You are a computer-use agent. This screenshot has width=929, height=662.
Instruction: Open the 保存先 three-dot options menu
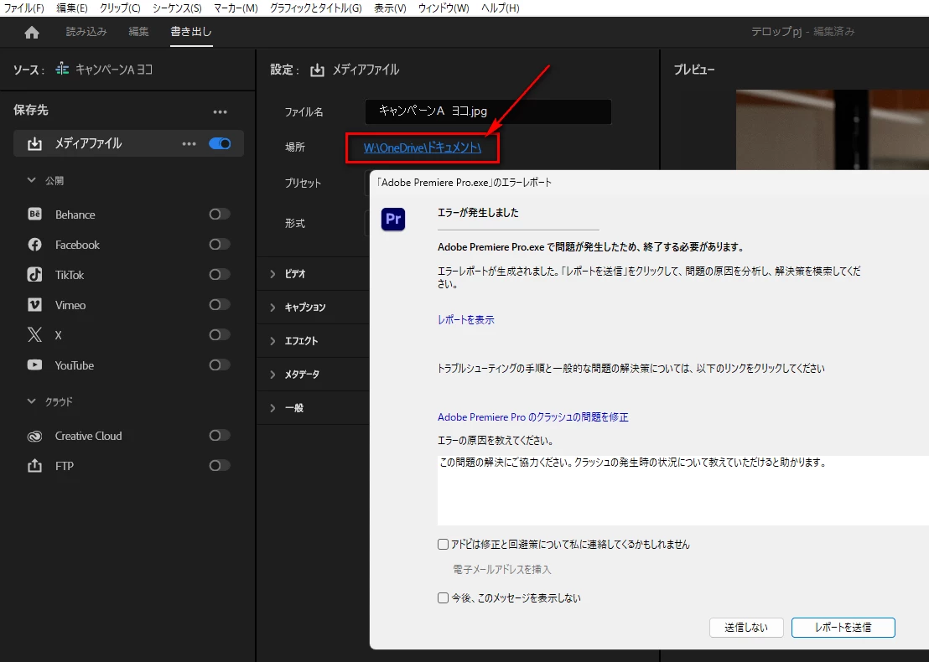pyautogui.click(x=221, y=112)
